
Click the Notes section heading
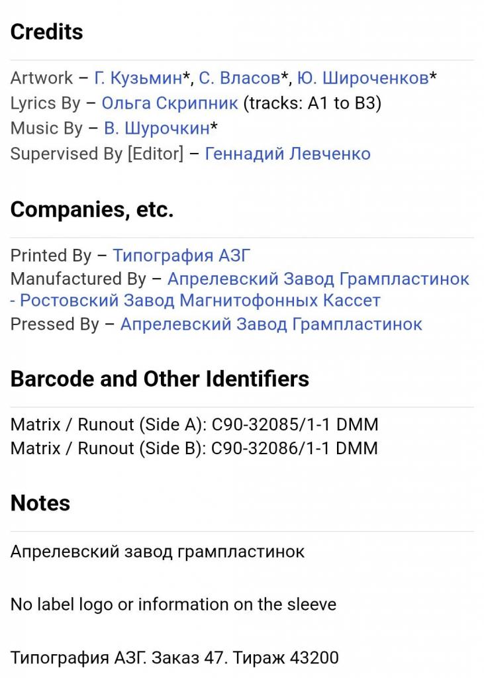[40, 503]
